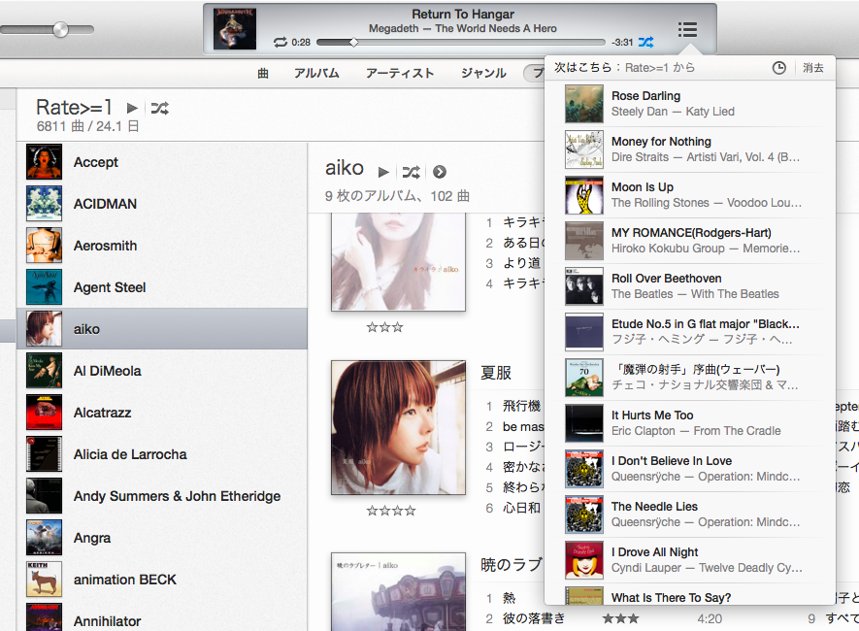This screenshot has height=631, width=859.
Task: Click Steely Dan Katy Lied artwork
Action: (584, 104)
